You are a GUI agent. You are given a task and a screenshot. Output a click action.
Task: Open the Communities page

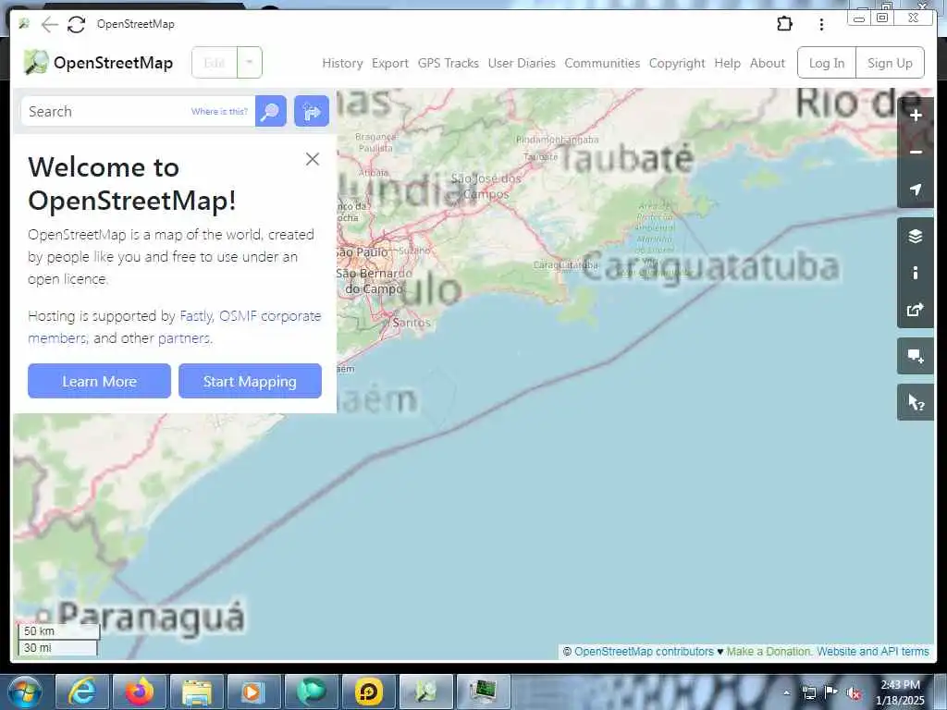602,63
